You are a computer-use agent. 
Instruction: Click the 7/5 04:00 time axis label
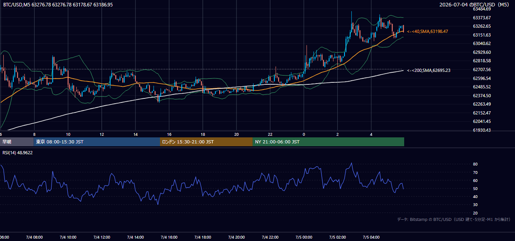click(371, 237)
